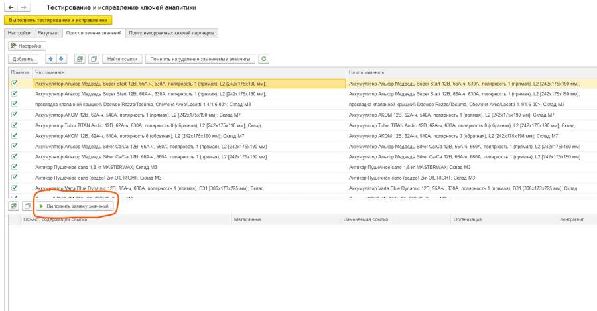Move the selected row up with the blue arrow
597x311 pixels.
coord(52,60)
